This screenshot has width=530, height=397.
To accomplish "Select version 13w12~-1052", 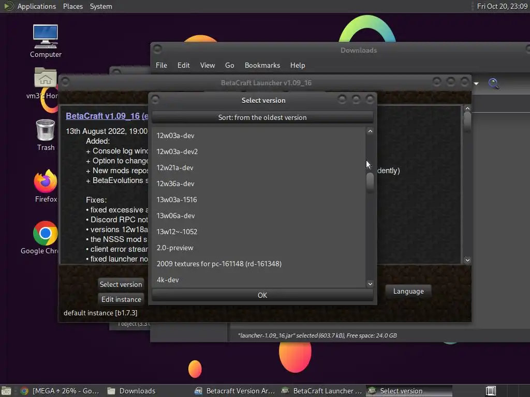I will pyautogui.click(x=259, y=232).
